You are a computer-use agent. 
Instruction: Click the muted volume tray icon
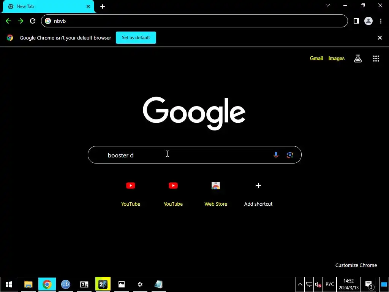pyautogui.click(x=318, y=284)
